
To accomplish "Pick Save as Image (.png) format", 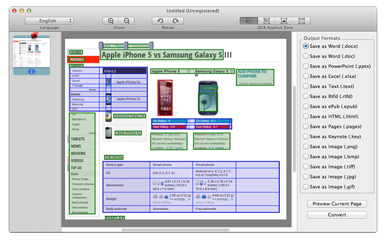I will pyautogui.click(x=306, y=147).
